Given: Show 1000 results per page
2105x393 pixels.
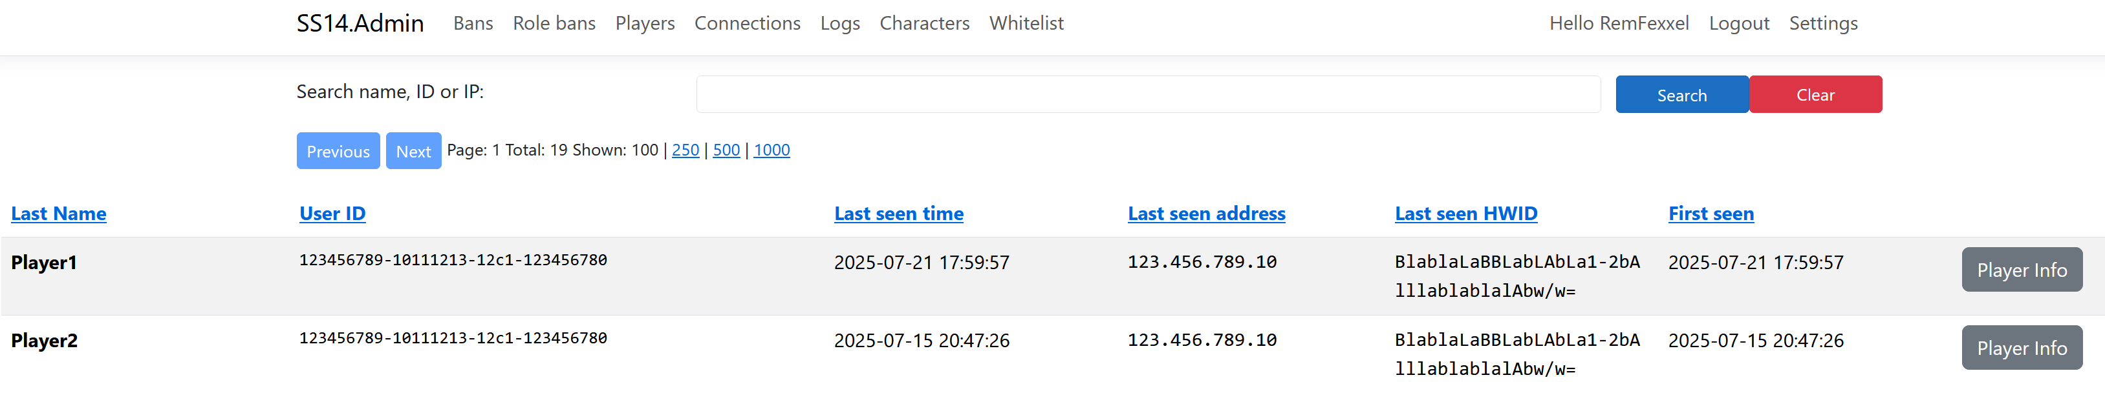Looking at the screenshot, I should [772, 150].
